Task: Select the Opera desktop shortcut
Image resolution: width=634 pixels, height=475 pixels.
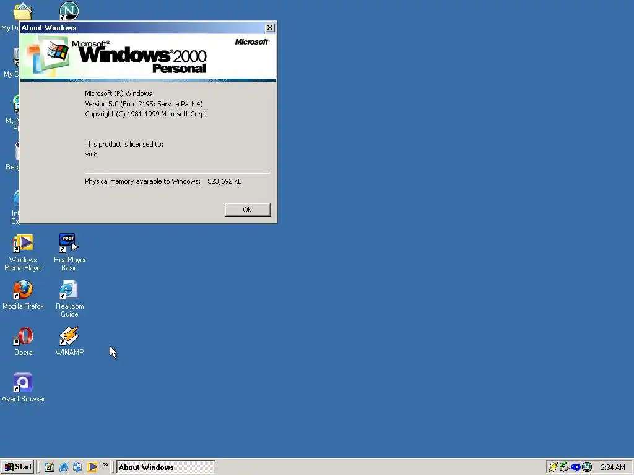Action: (x=23, y=341)
